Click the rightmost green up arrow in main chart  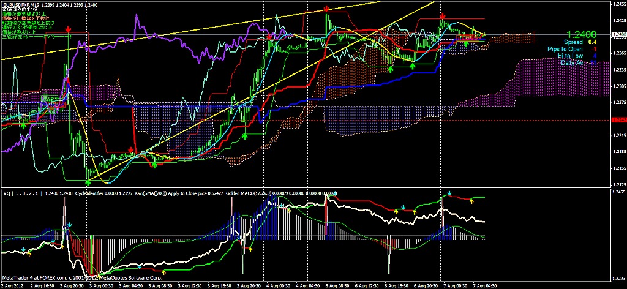(467, 43)
